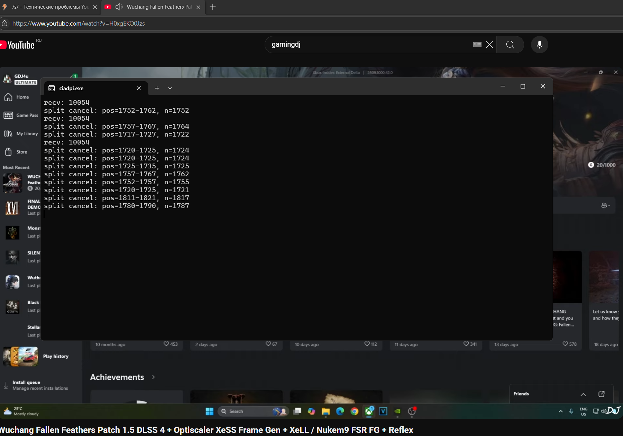Screen dimensions: 623x436
Task: Click the YouTube search magnifier button
Action: [x=510, y=45]
